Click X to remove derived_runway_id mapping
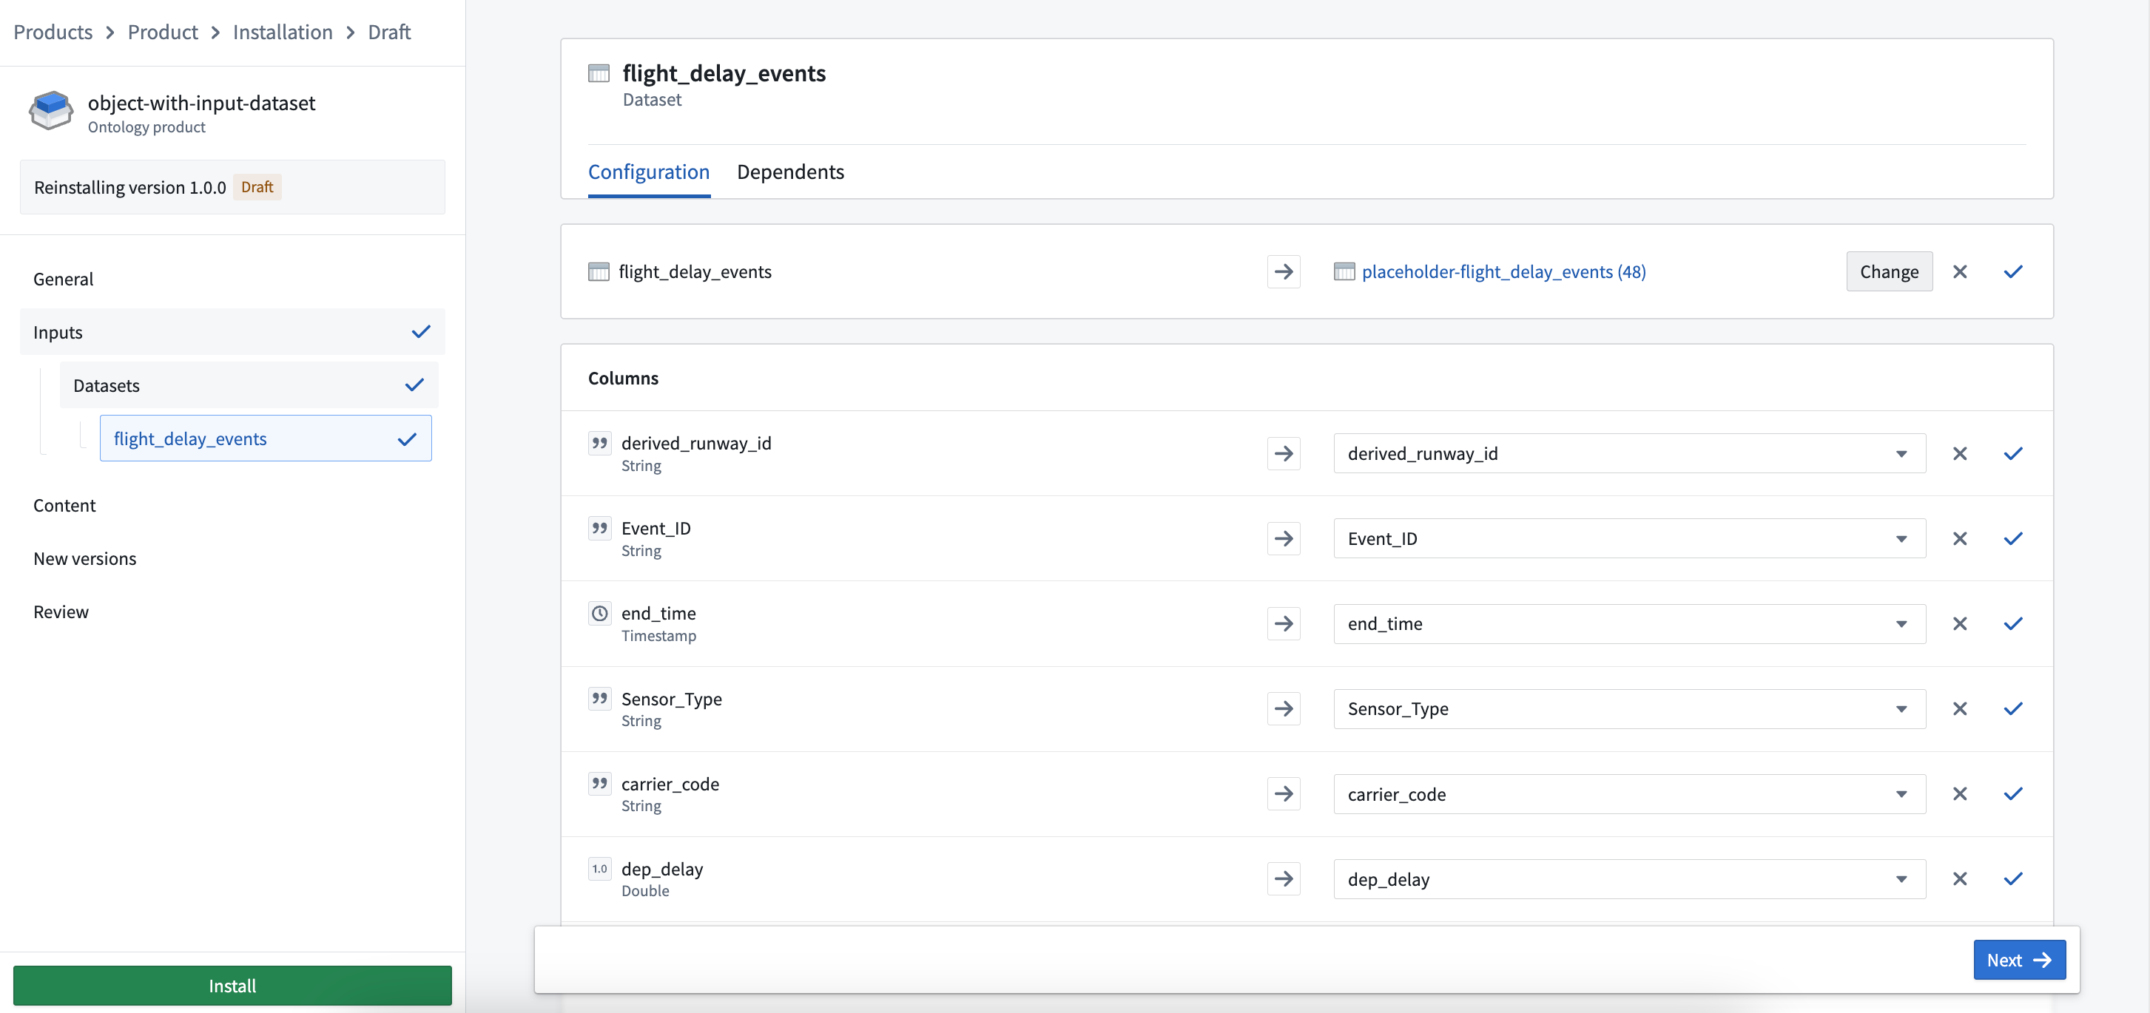 1959,453
